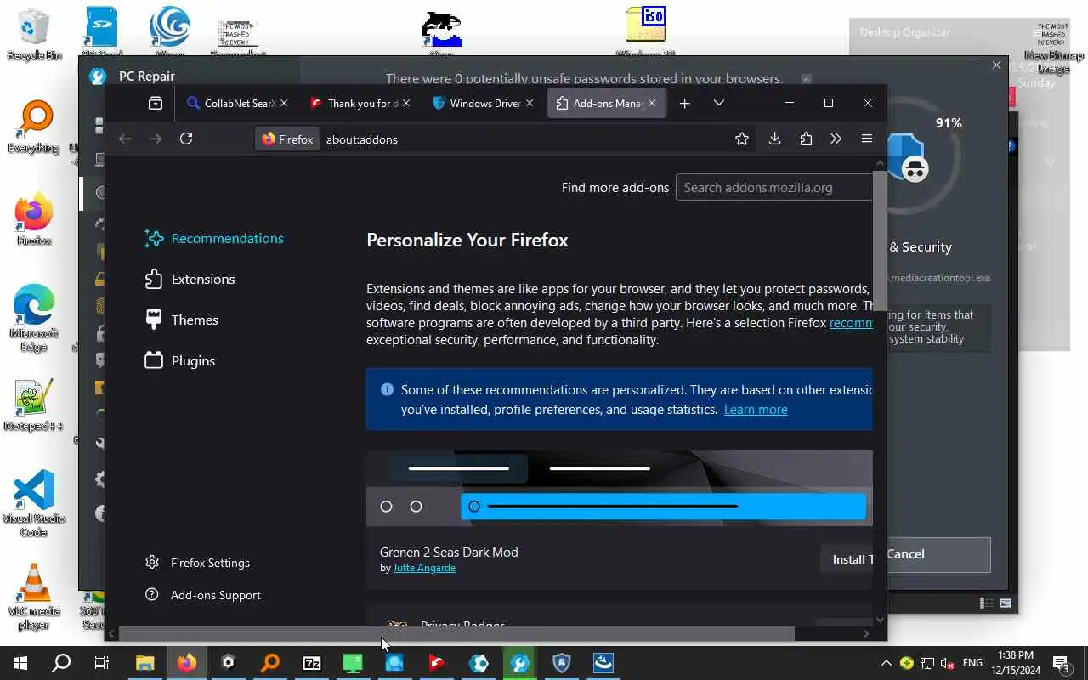Close the Windows Driver tab
1088x680 pixels.
coord(530,104)
